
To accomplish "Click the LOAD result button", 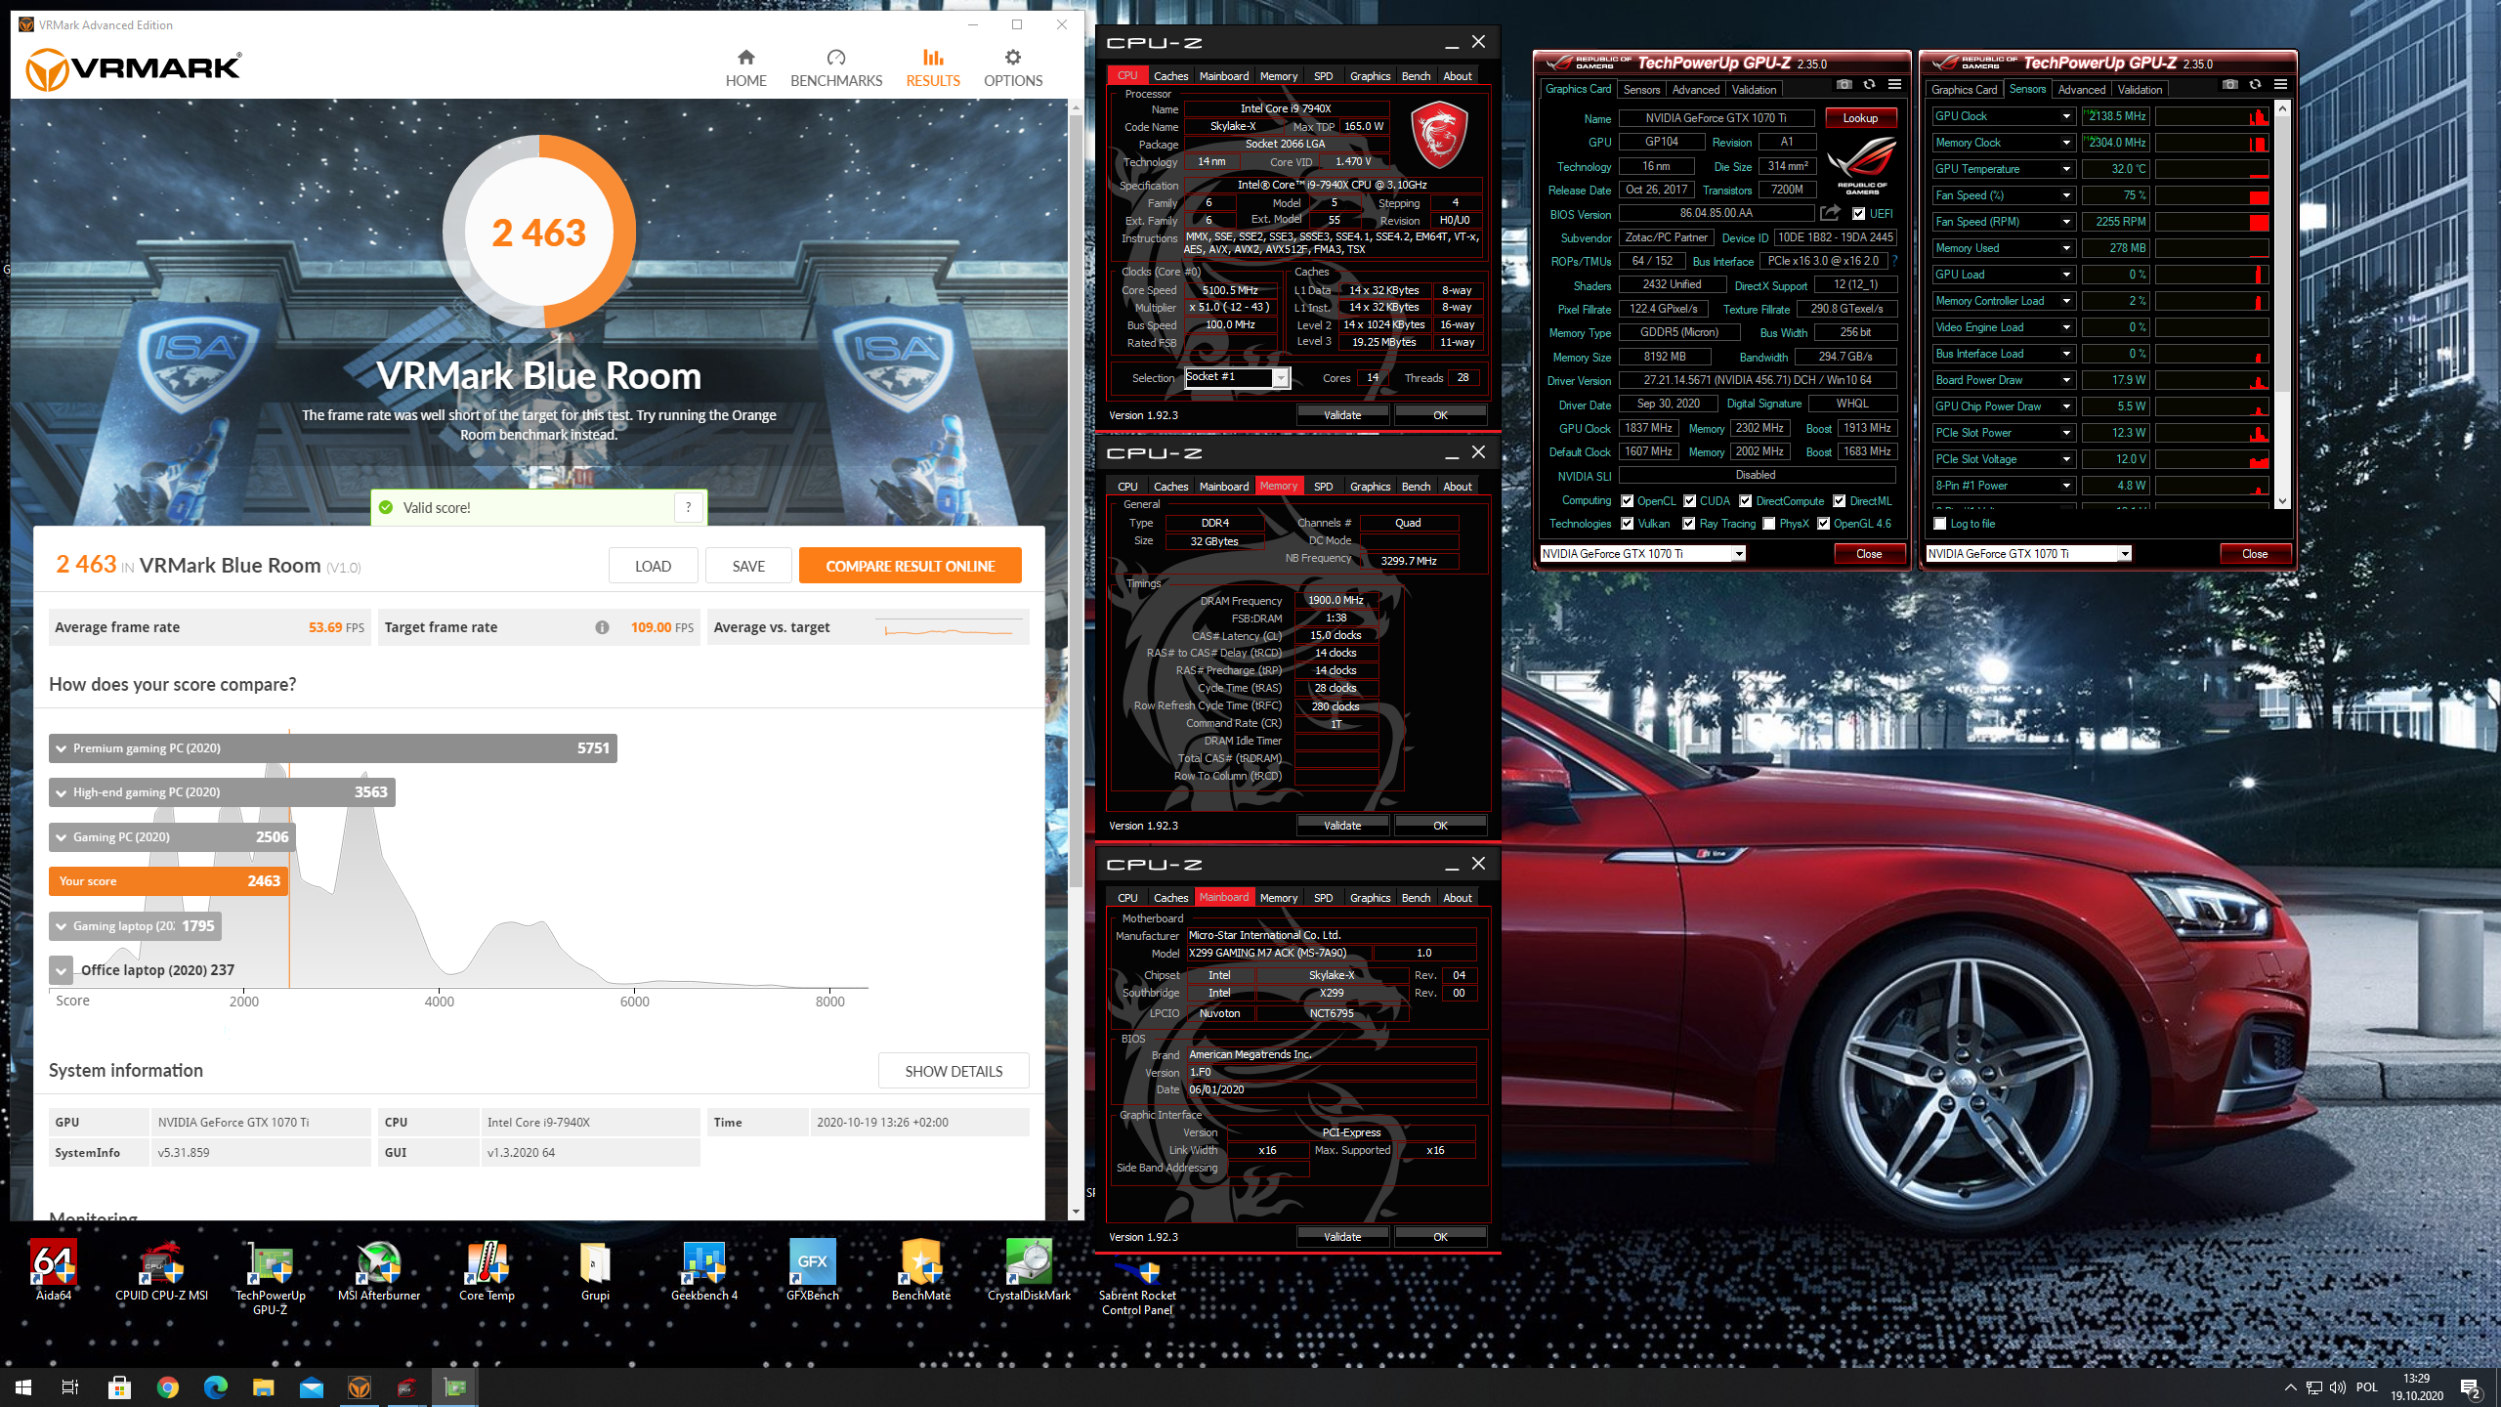I will (653, 566).
